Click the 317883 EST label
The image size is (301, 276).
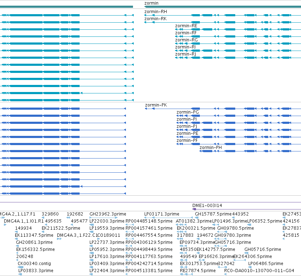click(x=185, y=235)
